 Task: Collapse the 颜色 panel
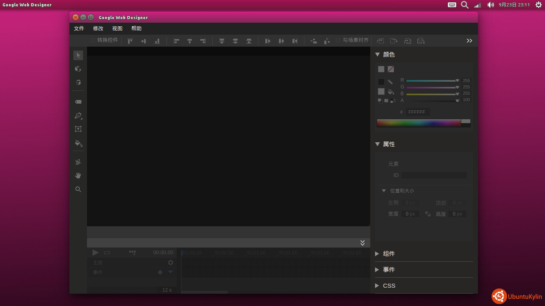(377, 55)
